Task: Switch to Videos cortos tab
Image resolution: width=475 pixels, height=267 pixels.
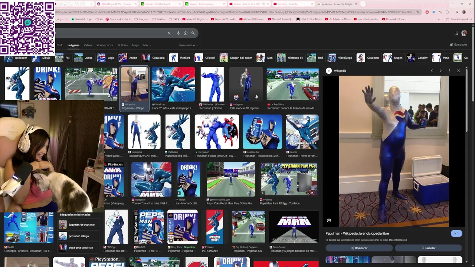Action: click(105, 45)
